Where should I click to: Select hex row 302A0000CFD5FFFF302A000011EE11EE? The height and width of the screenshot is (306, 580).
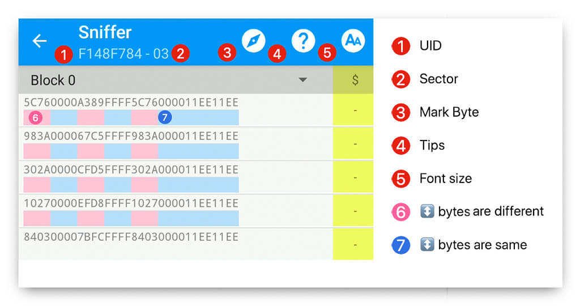click(x=131, y=170)
